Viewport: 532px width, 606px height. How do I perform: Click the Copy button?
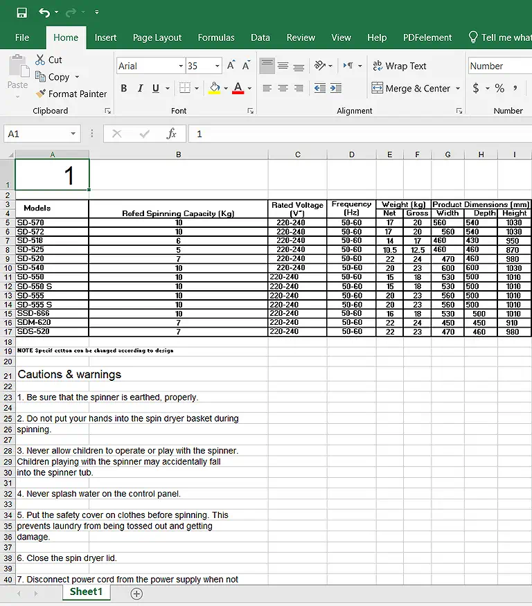(x=53, y=77)
